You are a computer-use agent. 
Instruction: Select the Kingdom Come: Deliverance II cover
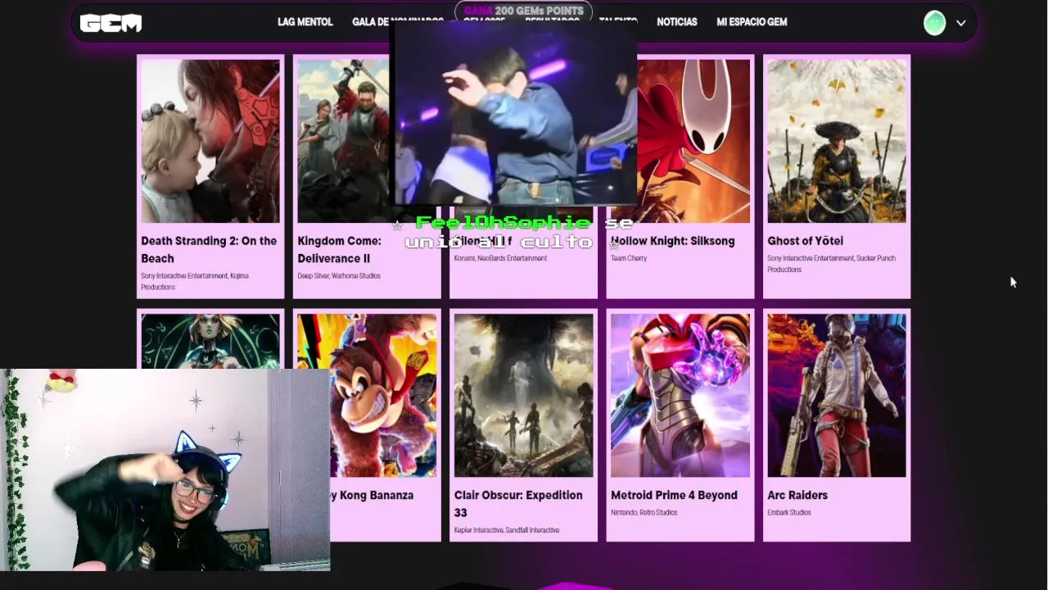343,141
